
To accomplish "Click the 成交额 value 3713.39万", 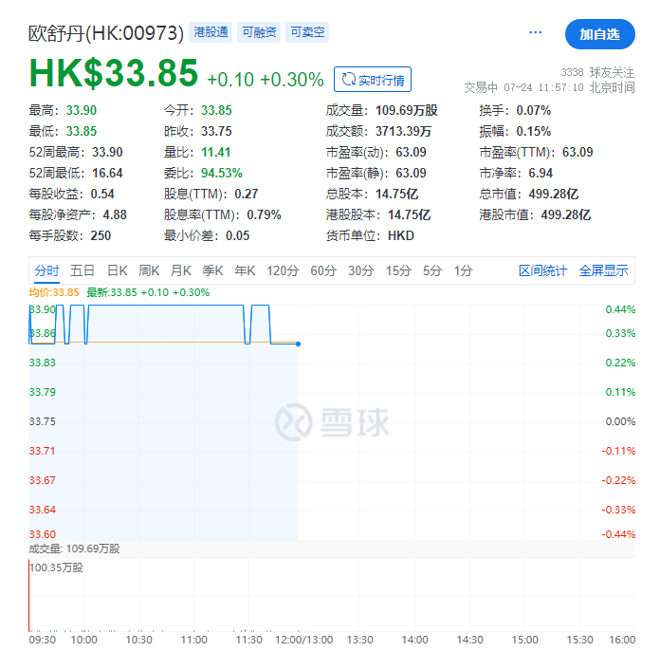I will tap(403, 131).
